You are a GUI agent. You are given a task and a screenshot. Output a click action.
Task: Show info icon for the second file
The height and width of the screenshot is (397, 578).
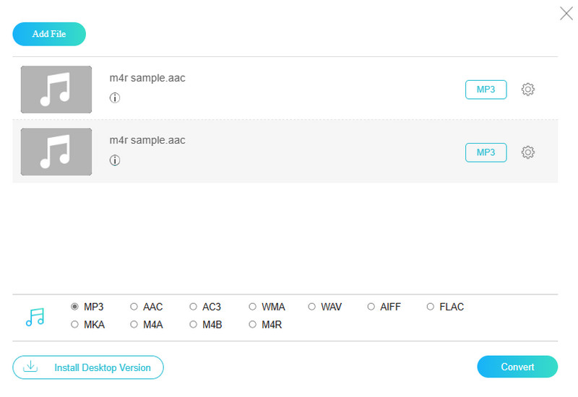115,160
